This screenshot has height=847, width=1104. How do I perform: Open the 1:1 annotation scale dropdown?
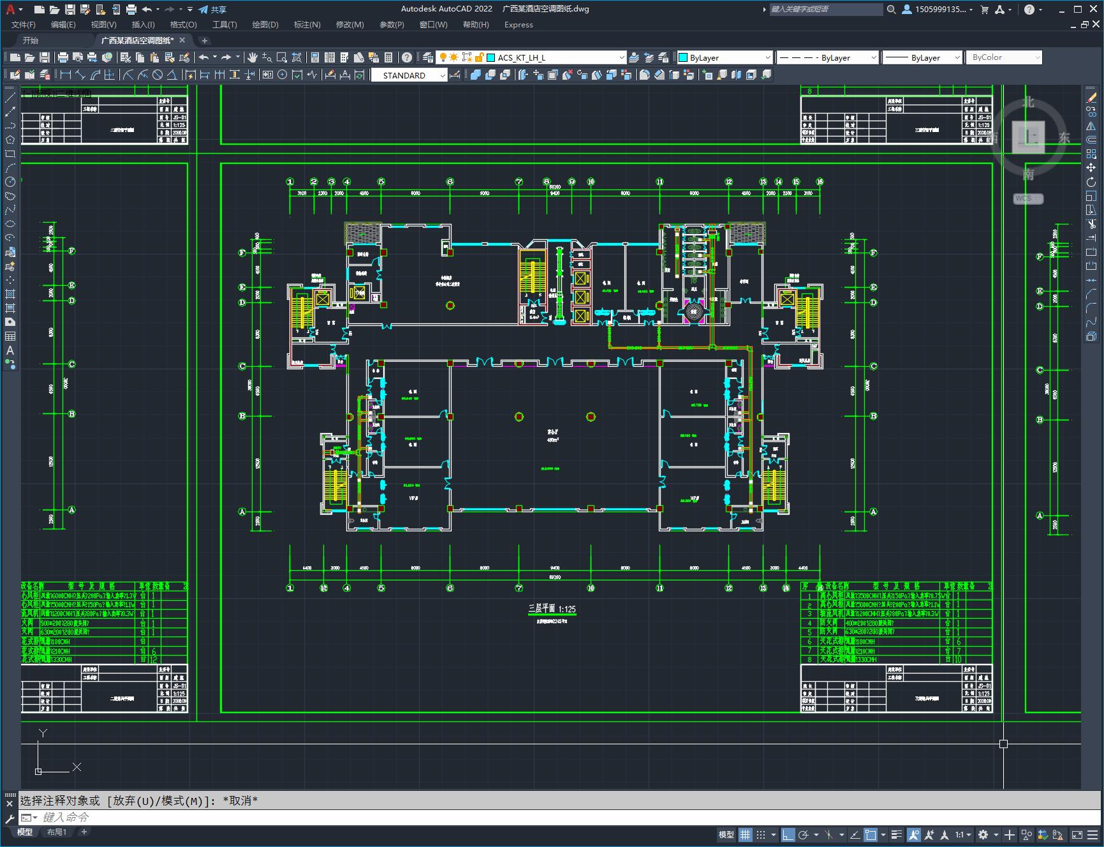(963, 834)
